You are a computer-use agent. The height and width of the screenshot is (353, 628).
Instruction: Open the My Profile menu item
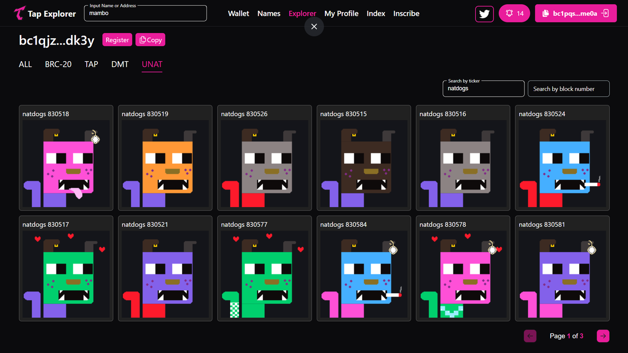(x=341, y=14)
